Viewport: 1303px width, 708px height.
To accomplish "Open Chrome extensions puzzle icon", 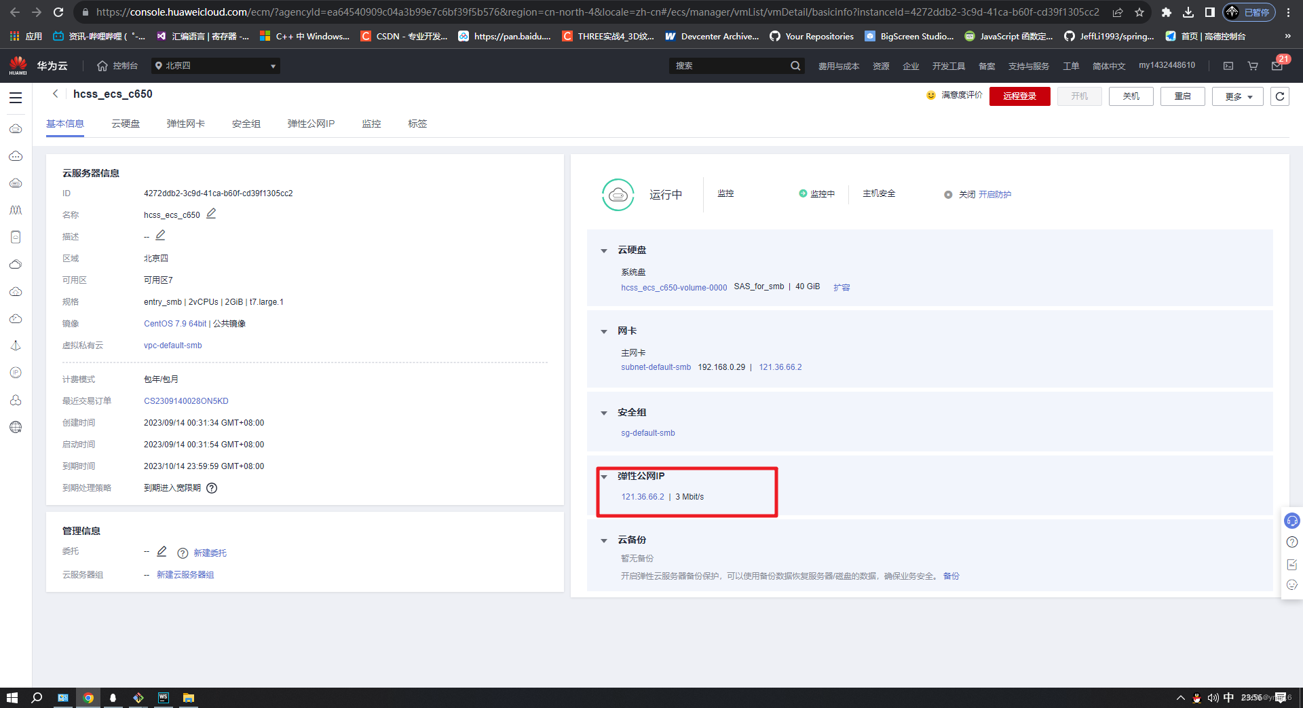I will coord(1167,12).
